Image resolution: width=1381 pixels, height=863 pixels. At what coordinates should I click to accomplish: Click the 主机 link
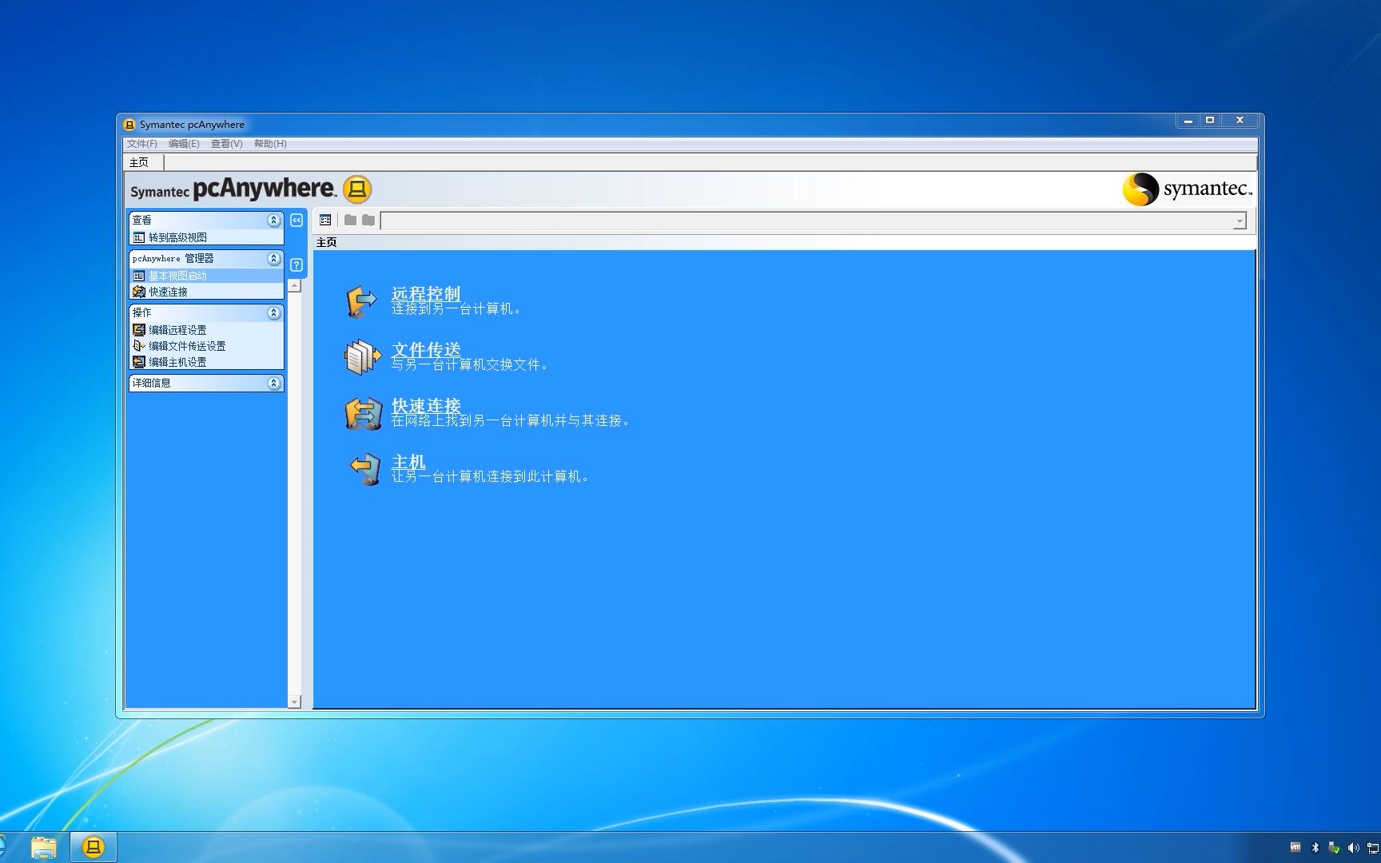click(x=408, y=461)
